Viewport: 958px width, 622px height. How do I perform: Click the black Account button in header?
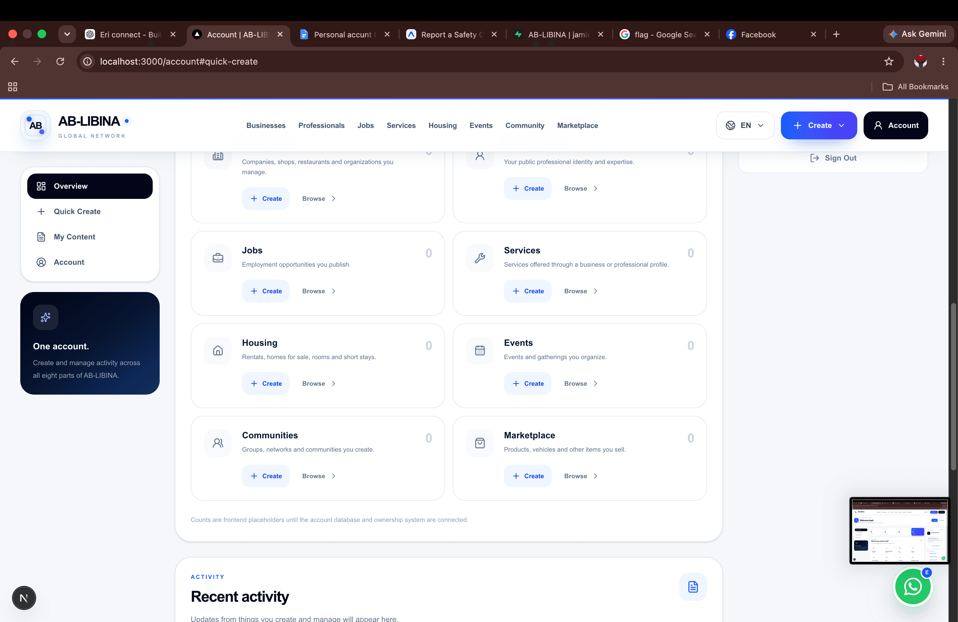pos(895,125)
